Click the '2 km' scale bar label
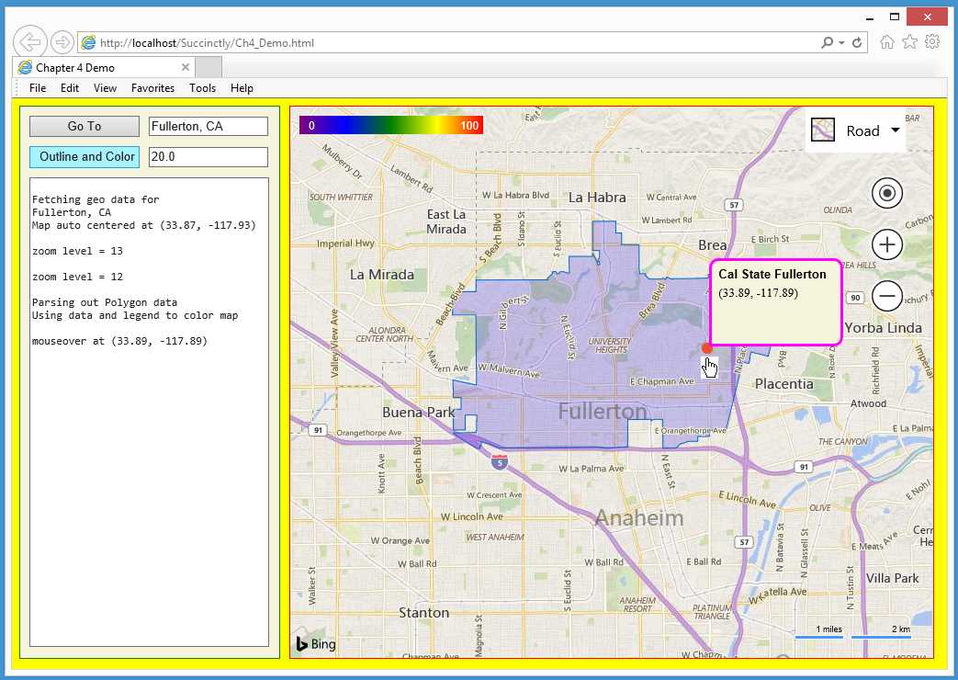Viewport: 958px width, 680px height. [x=900, y=629]
